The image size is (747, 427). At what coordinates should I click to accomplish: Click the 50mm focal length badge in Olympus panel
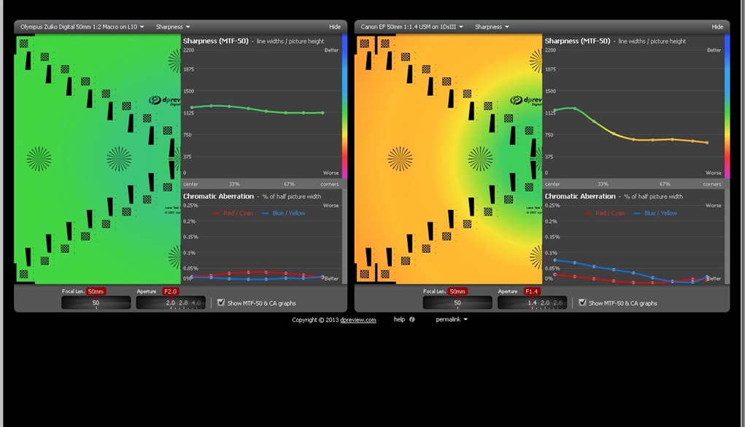96,291
